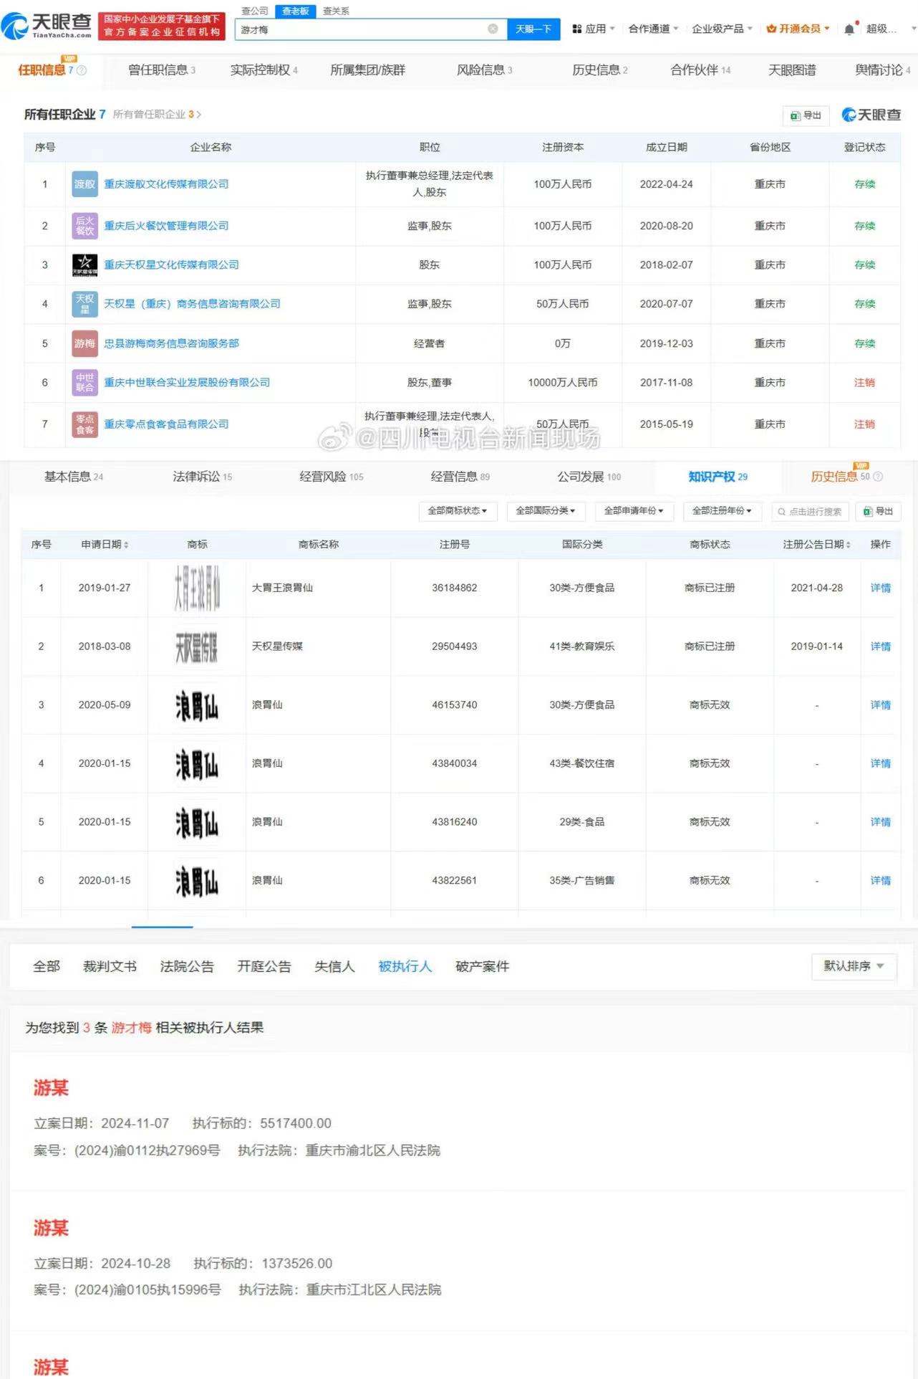The image size is (918, 1379).
Task: Open 重庆零点食客食品有限公司 company link
Action: (166, 424)
